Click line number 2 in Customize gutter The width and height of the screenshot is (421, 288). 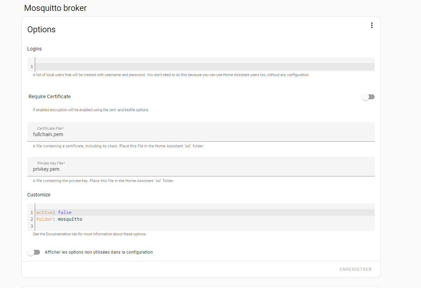(x=32, y=219)
